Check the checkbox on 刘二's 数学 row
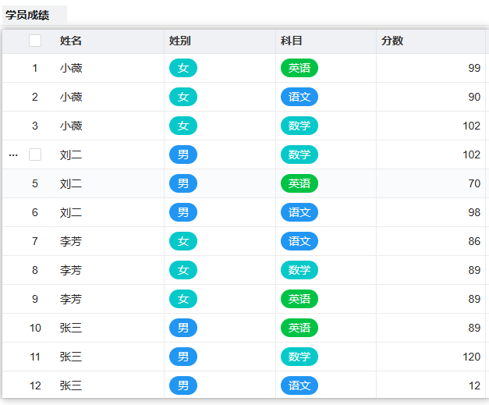Image resolution: width=489 pixels, height=405 pixels. (35, 155)
